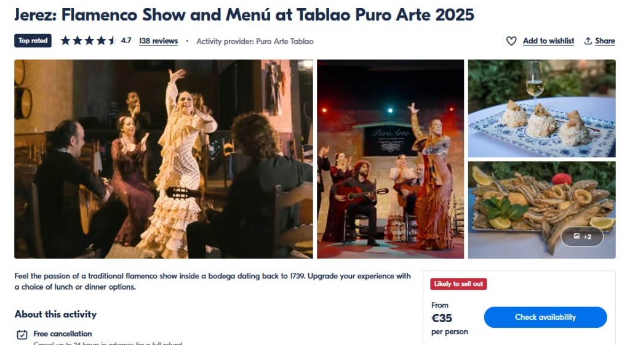The height and width of the screenshot is (345, 630).
Task: Open the Puro Arte stage performance photo
Action: (x=390, y=159)
